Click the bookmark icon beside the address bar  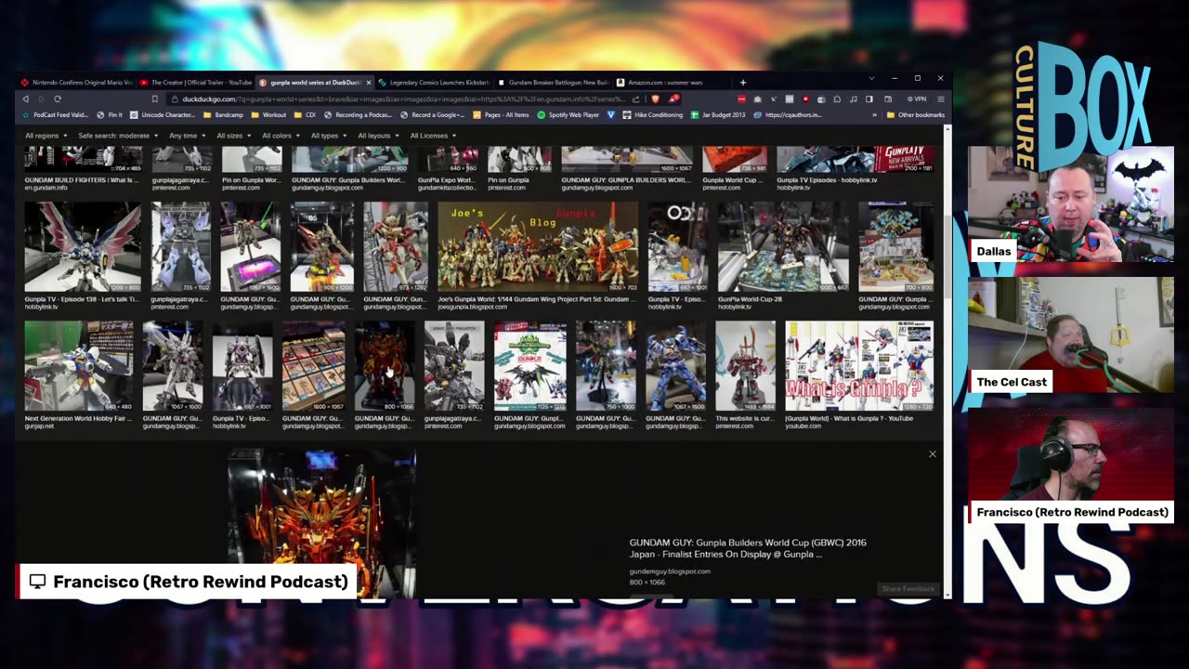pyautogui.click(x=154, y=98)
